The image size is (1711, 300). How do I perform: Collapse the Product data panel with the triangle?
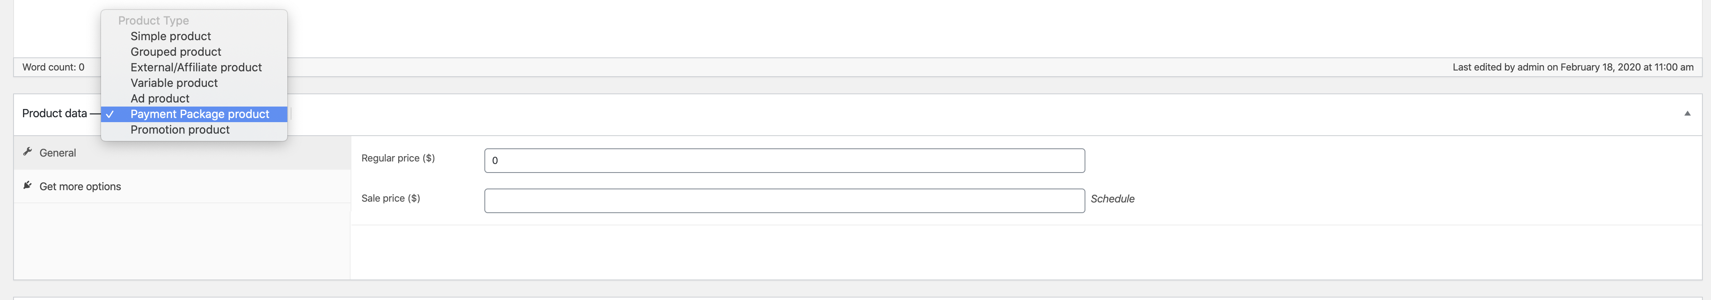[1687, 114]
